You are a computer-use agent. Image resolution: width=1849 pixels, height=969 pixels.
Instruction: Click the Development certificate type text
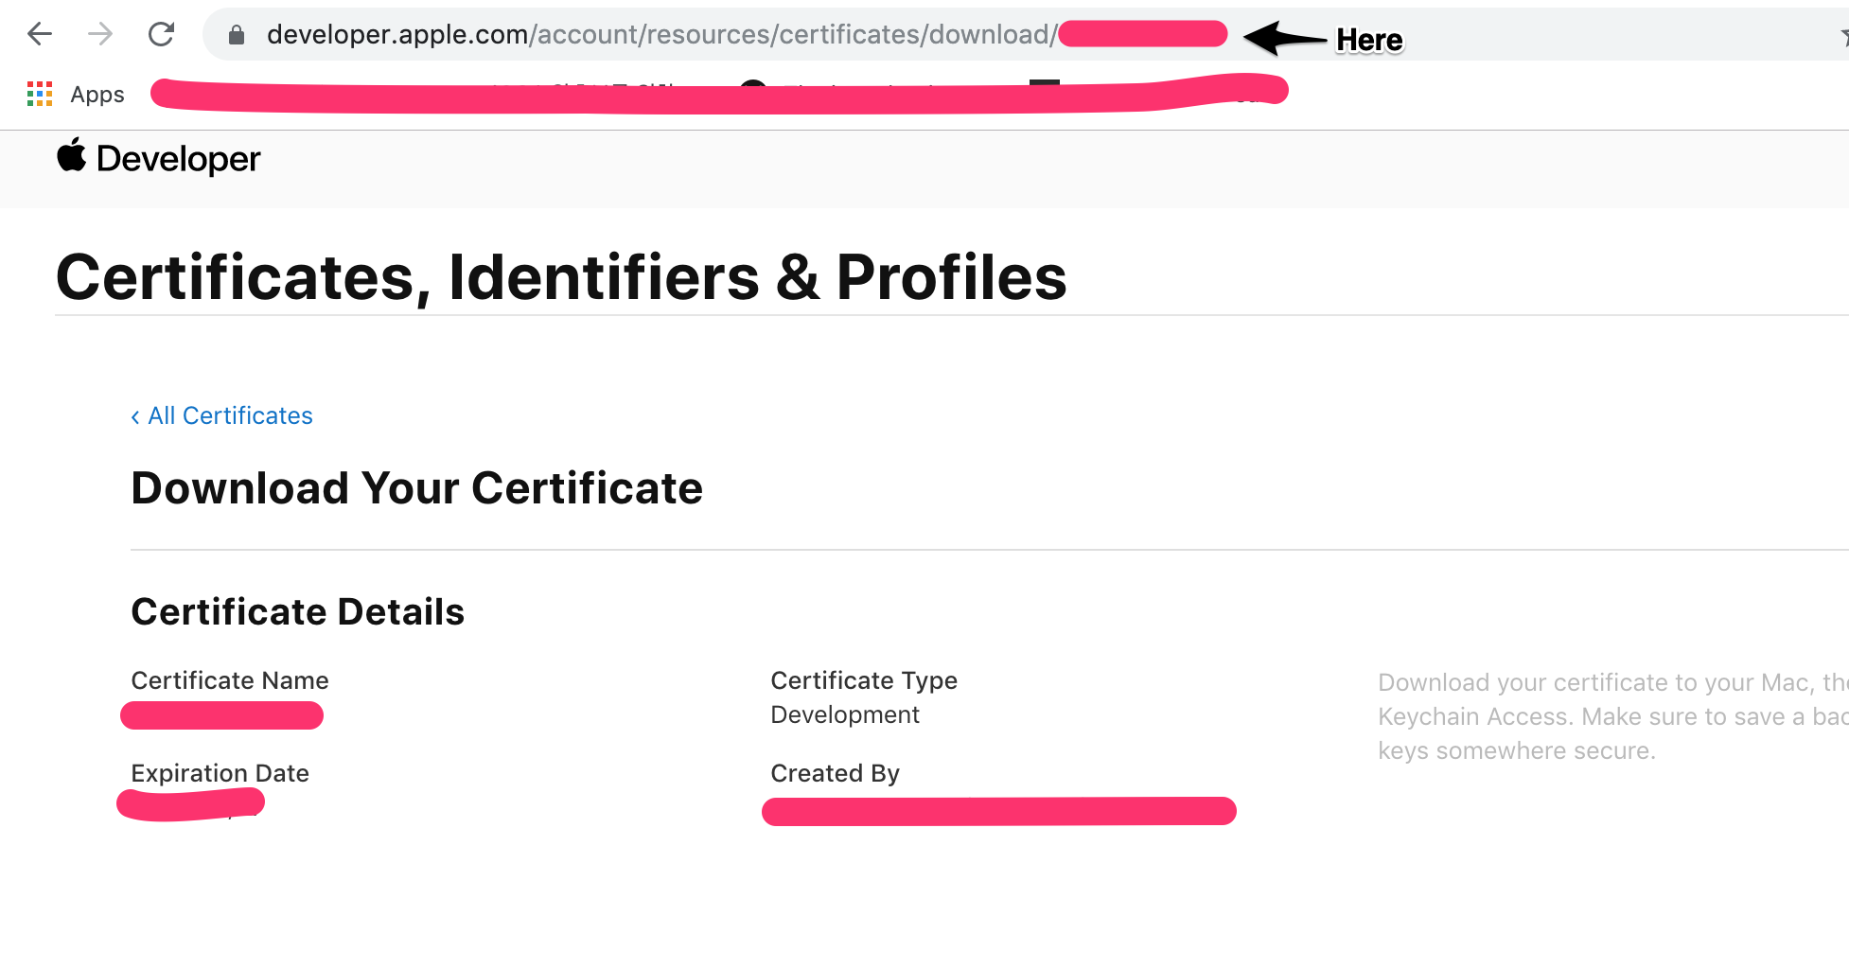pos(845,715)
